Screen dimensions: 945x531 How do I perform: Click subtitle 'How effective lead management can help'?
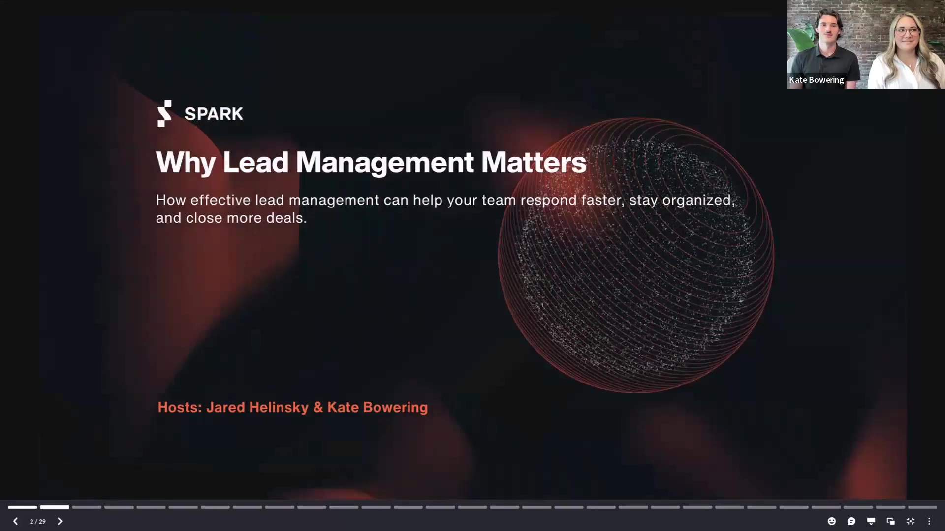coord(445,209)
